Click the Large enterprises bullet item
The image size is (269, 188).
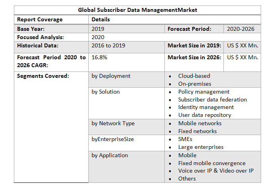coord(200,147)
